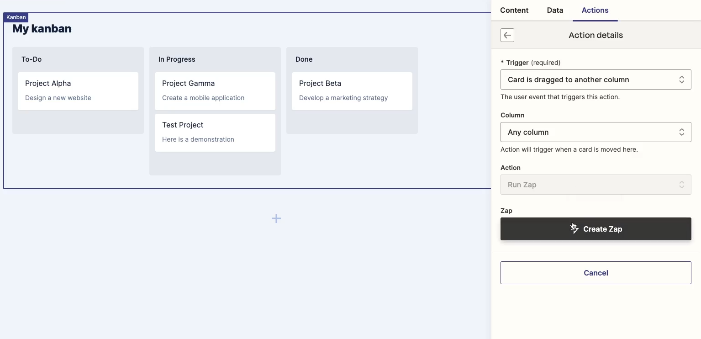This screenshot has height=339, width=701.
Task: Select the Project Gamma card
Action: tap(215, 91)
